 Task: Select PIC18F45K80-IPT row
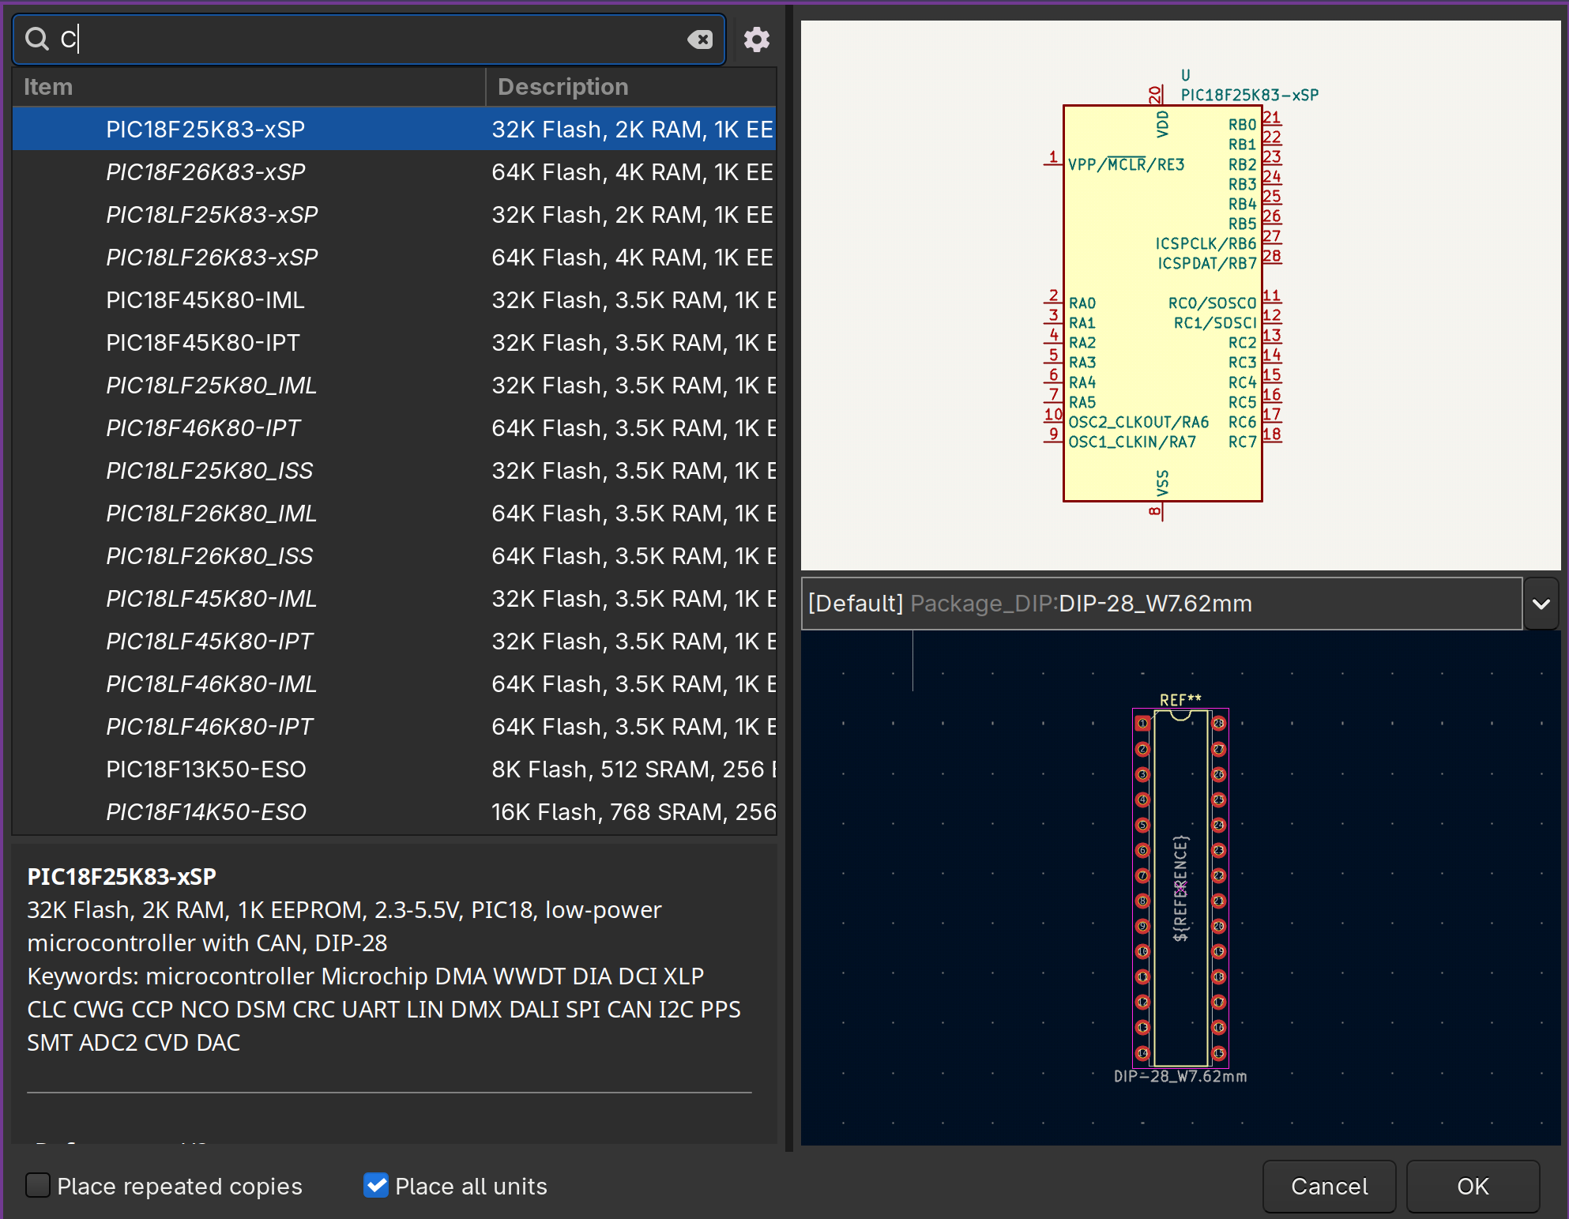(394, 342)
